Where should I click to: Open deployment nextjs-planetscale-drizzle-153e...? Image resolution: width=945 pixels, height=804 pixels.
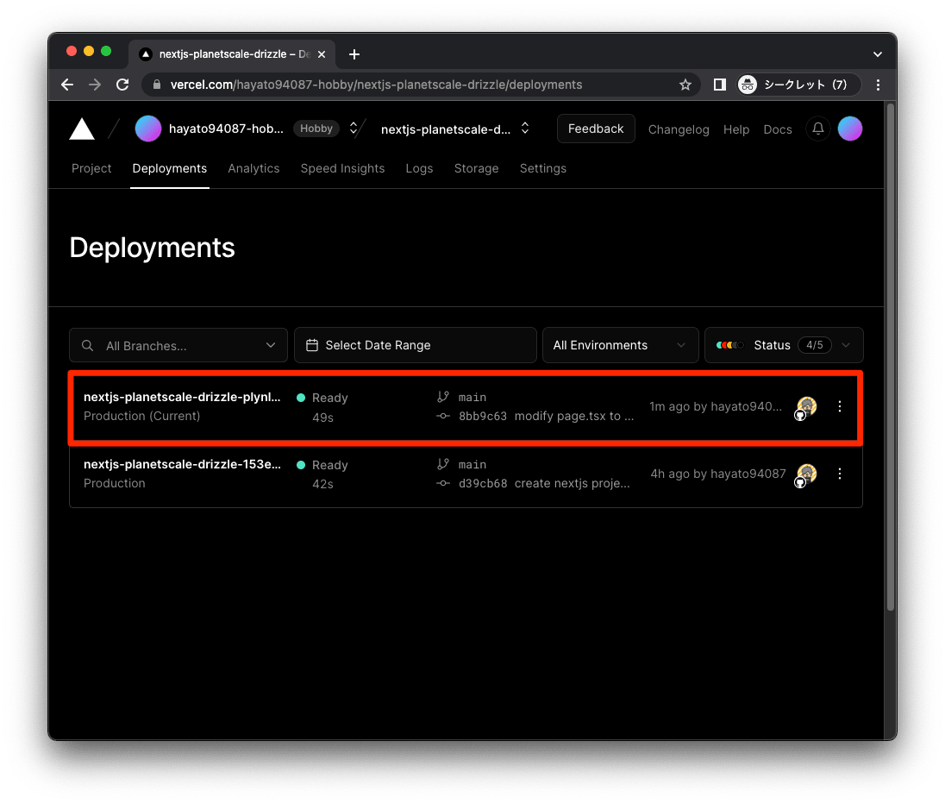point(182,464)
